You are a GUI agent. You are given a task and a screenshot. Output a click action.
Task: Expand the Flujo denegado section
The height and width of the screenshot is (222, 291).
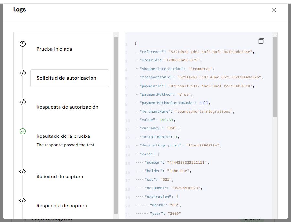(x=25, y=218)
